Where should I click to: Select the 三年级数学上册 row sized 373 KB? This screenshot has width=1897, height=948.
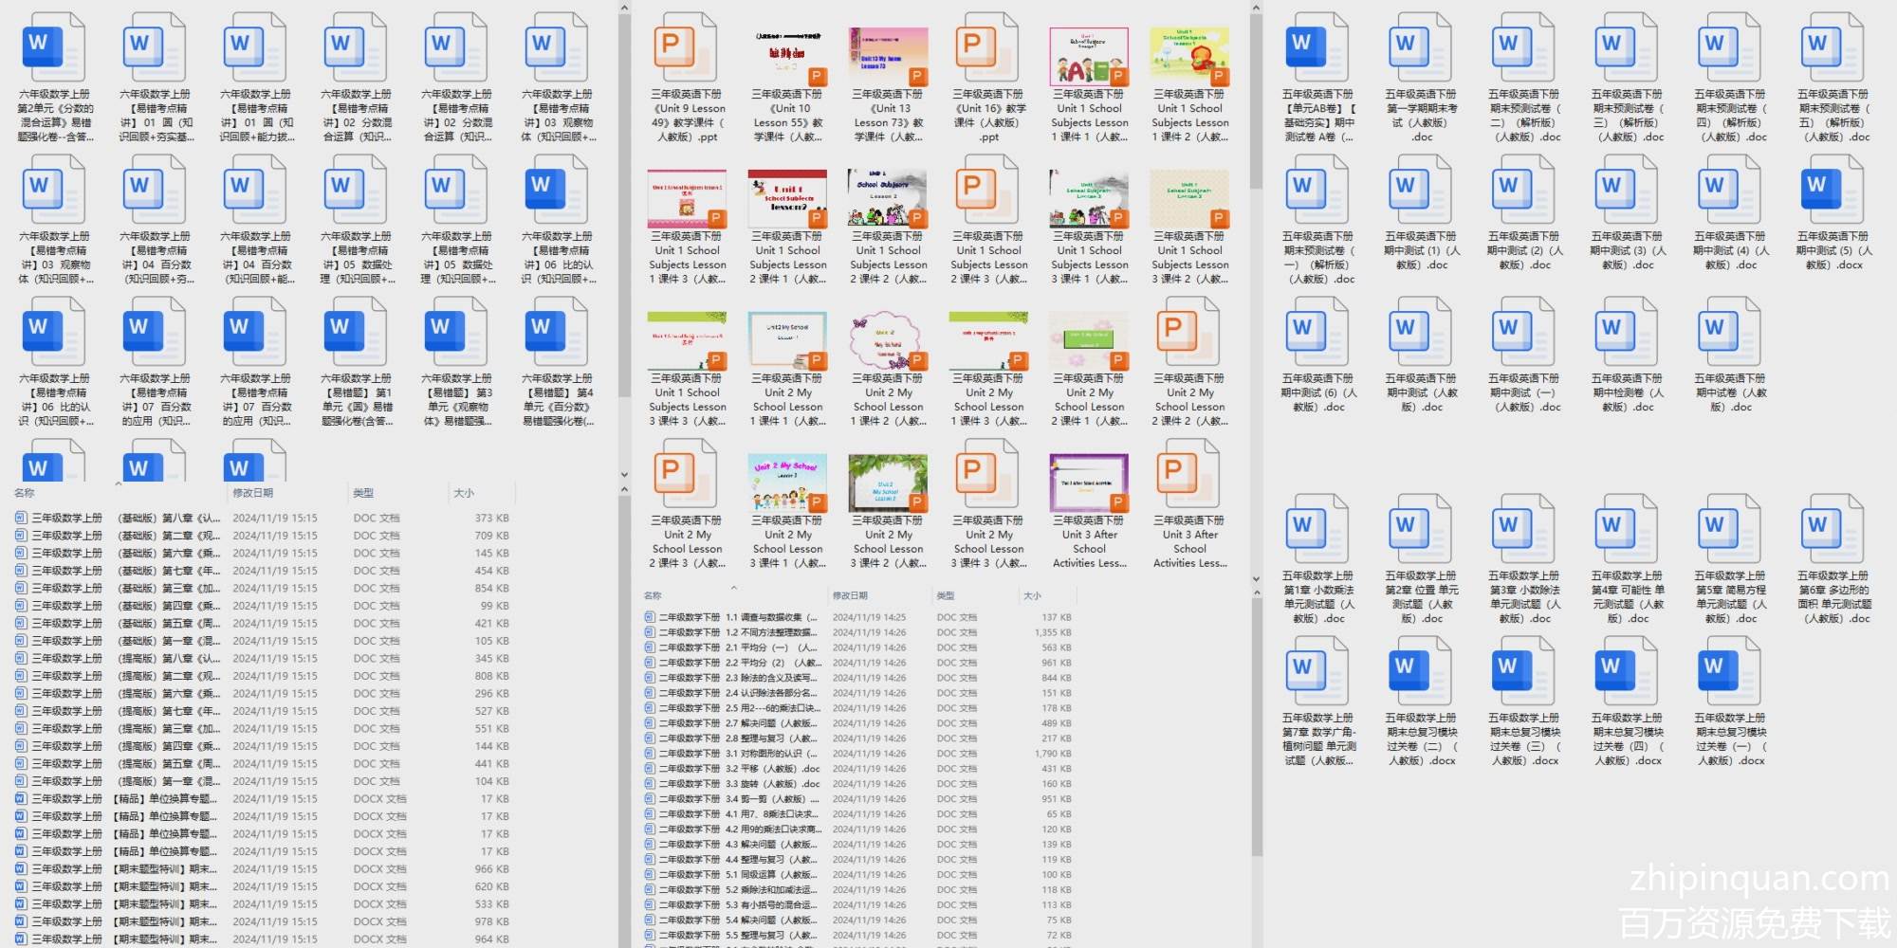tap(263, 519)
